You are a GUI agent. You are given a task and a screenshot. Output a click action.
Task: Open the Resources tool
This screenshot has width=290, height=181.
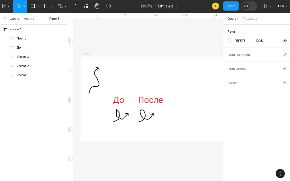(x=86, y=6)
